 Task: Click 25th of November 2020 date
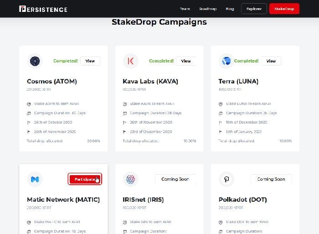(55, 132)
